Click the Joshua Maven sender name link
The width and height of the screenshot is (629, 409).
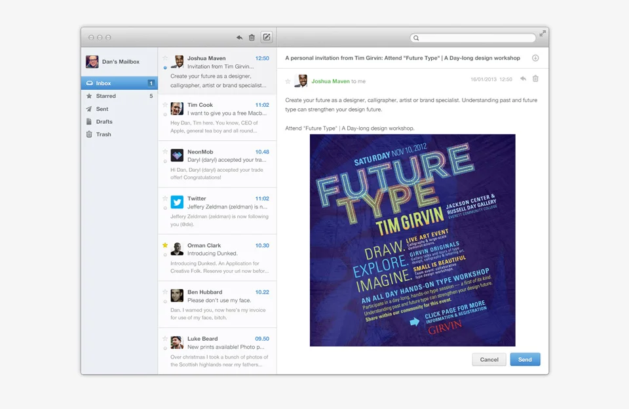coord(330,81)
